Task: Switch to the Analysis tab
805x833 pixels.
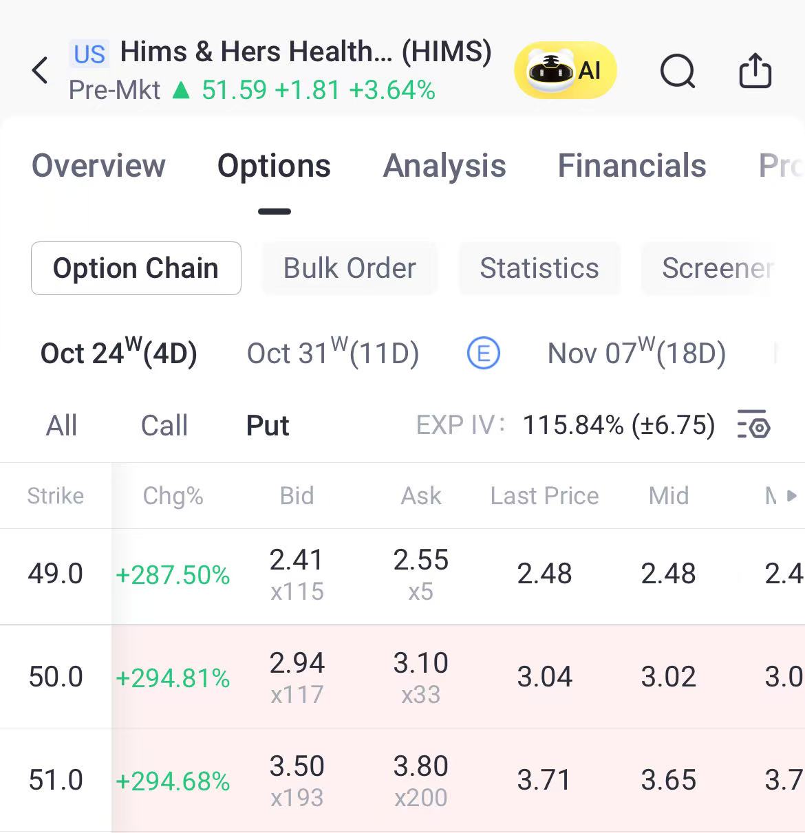Action: [x=444, y=166]
